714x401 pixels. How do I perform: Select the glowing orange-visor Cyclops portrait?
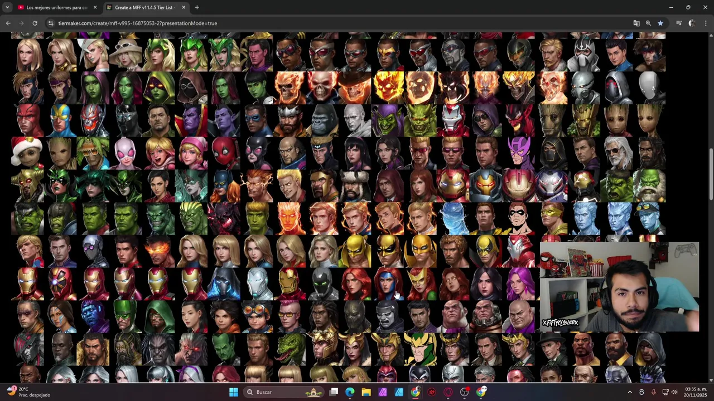tap(158, 251)
